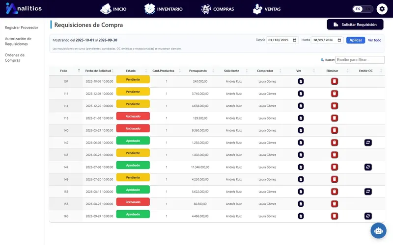
Task: Open calendar picker for Desde date
Action: (x=294, y=40)
